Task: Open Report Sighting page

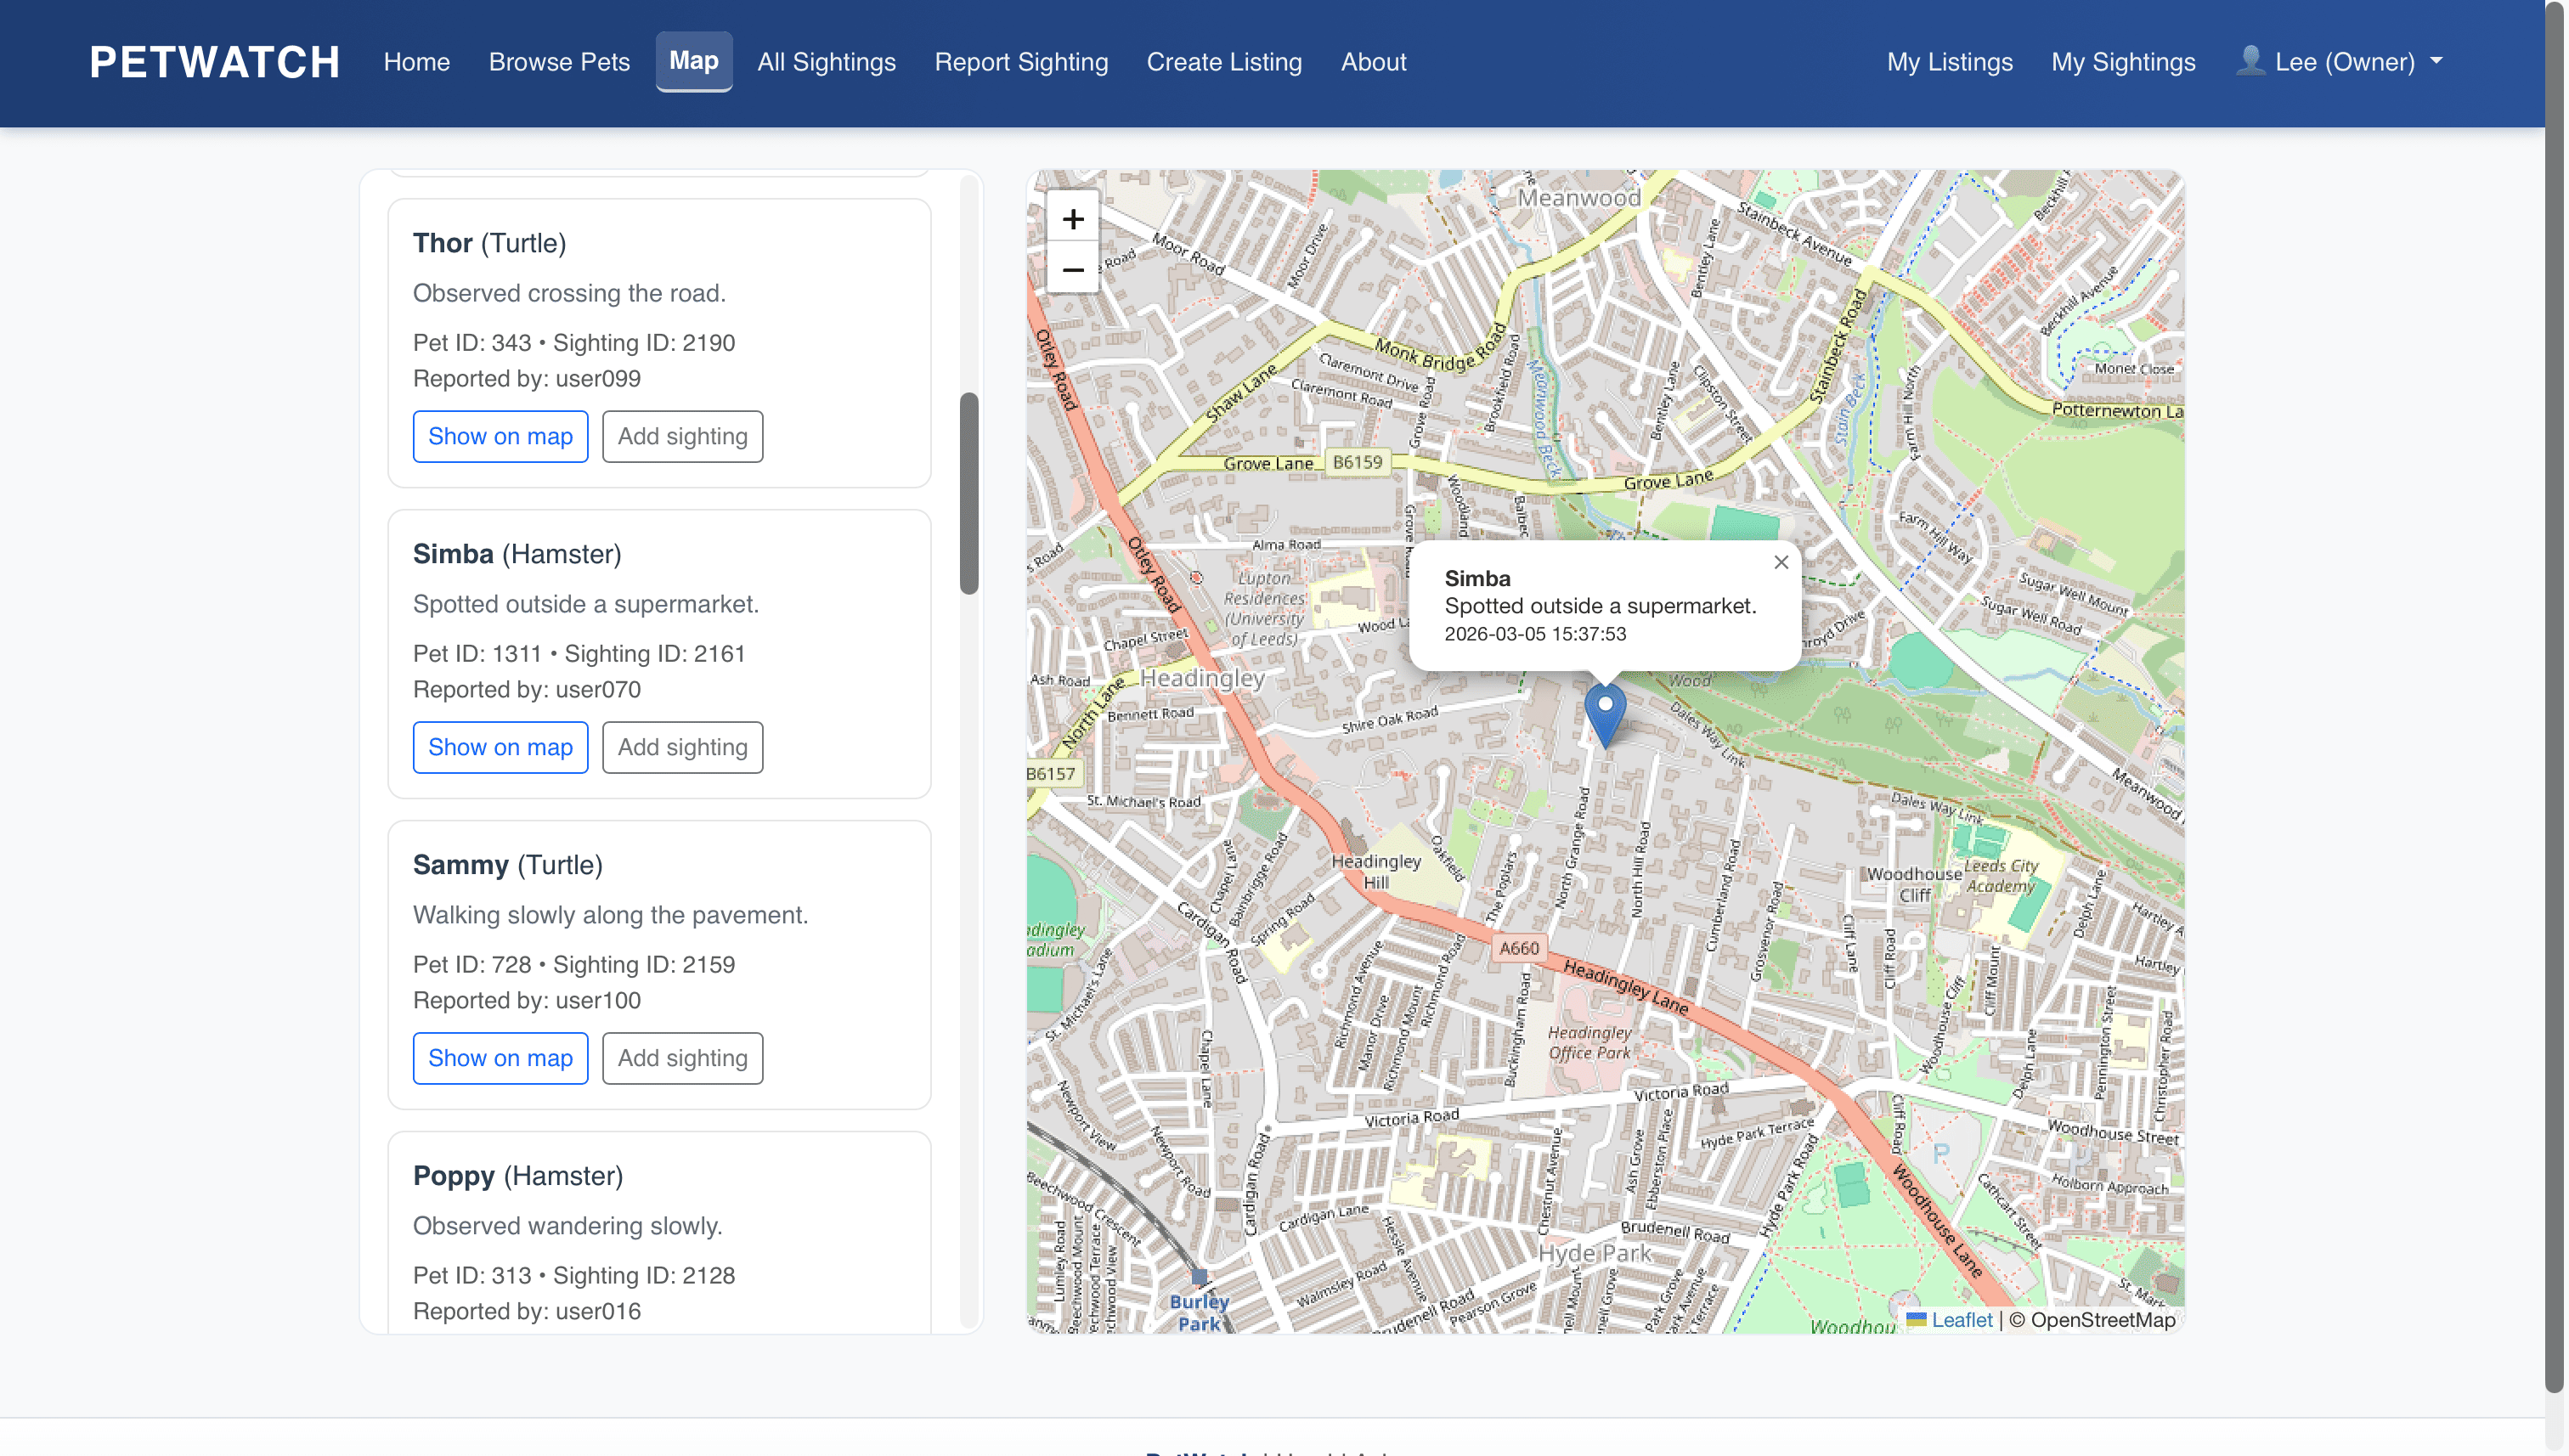Action: click(1021, 62)
